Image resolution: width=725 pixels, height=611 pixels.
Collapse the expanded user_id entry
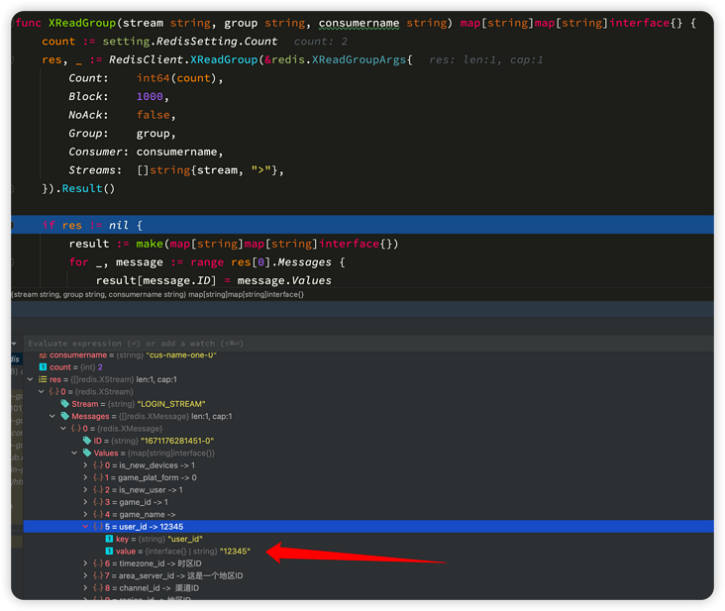pyautogui.click(x=86, y=527)
